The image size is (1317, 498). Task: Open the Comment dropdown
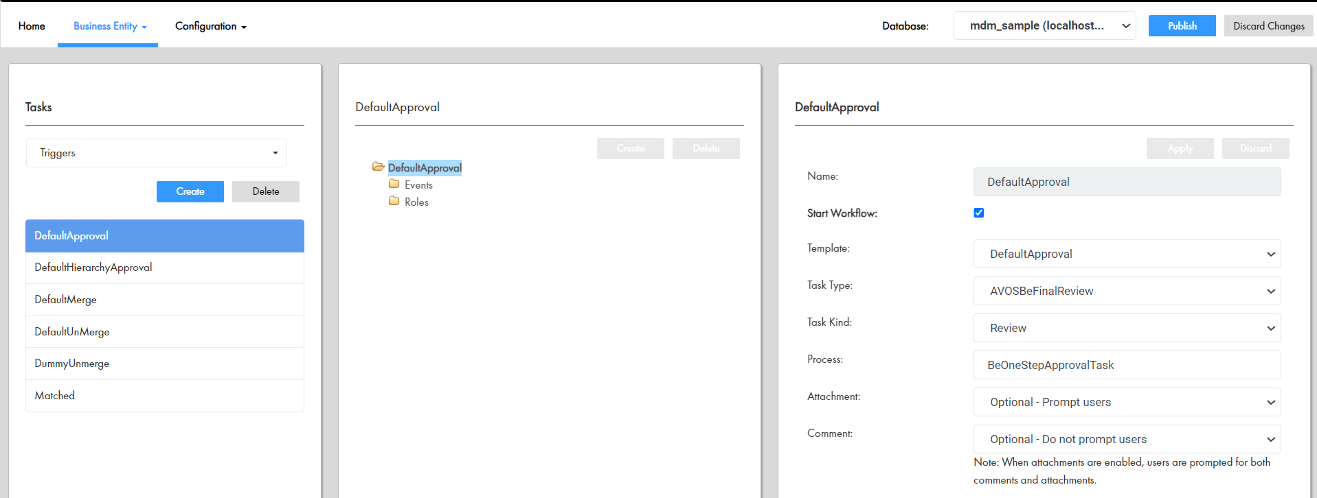pyautogui.click(x=1127, y=439)
